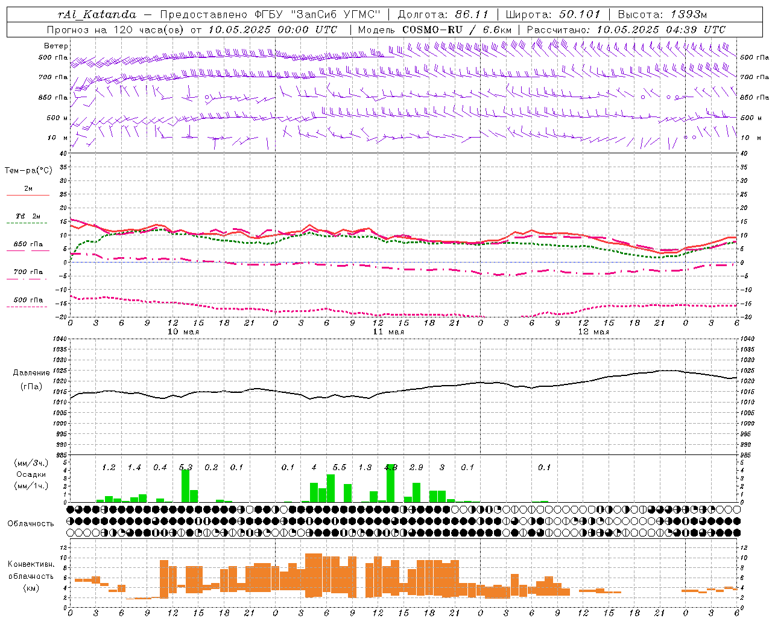The width and height of the screenshot is (772, 618).
Task: Click the 'Давление' pressure panel label
Action: point(30,373)
